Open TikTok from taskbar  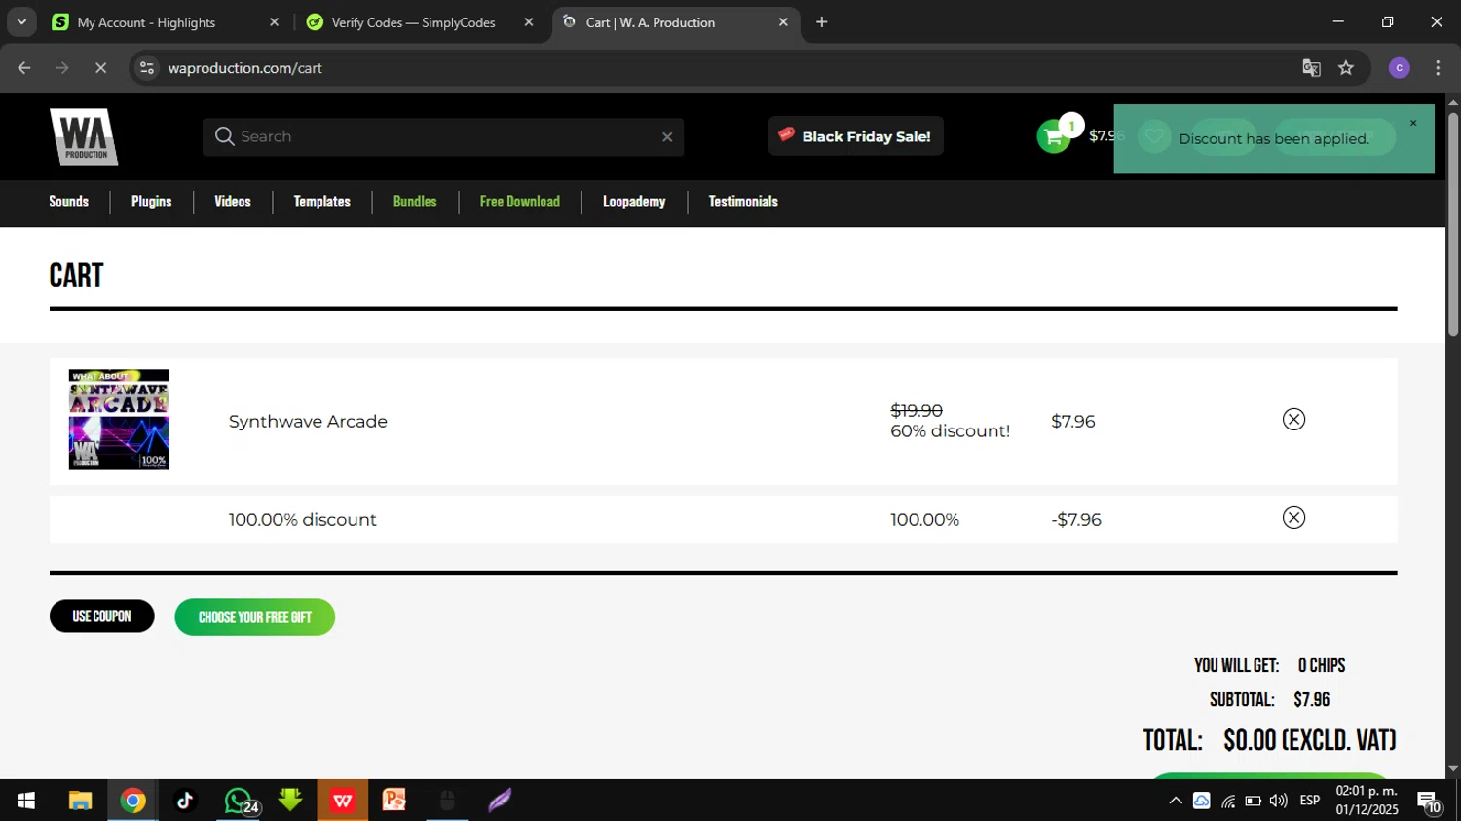tap(185, 801)
